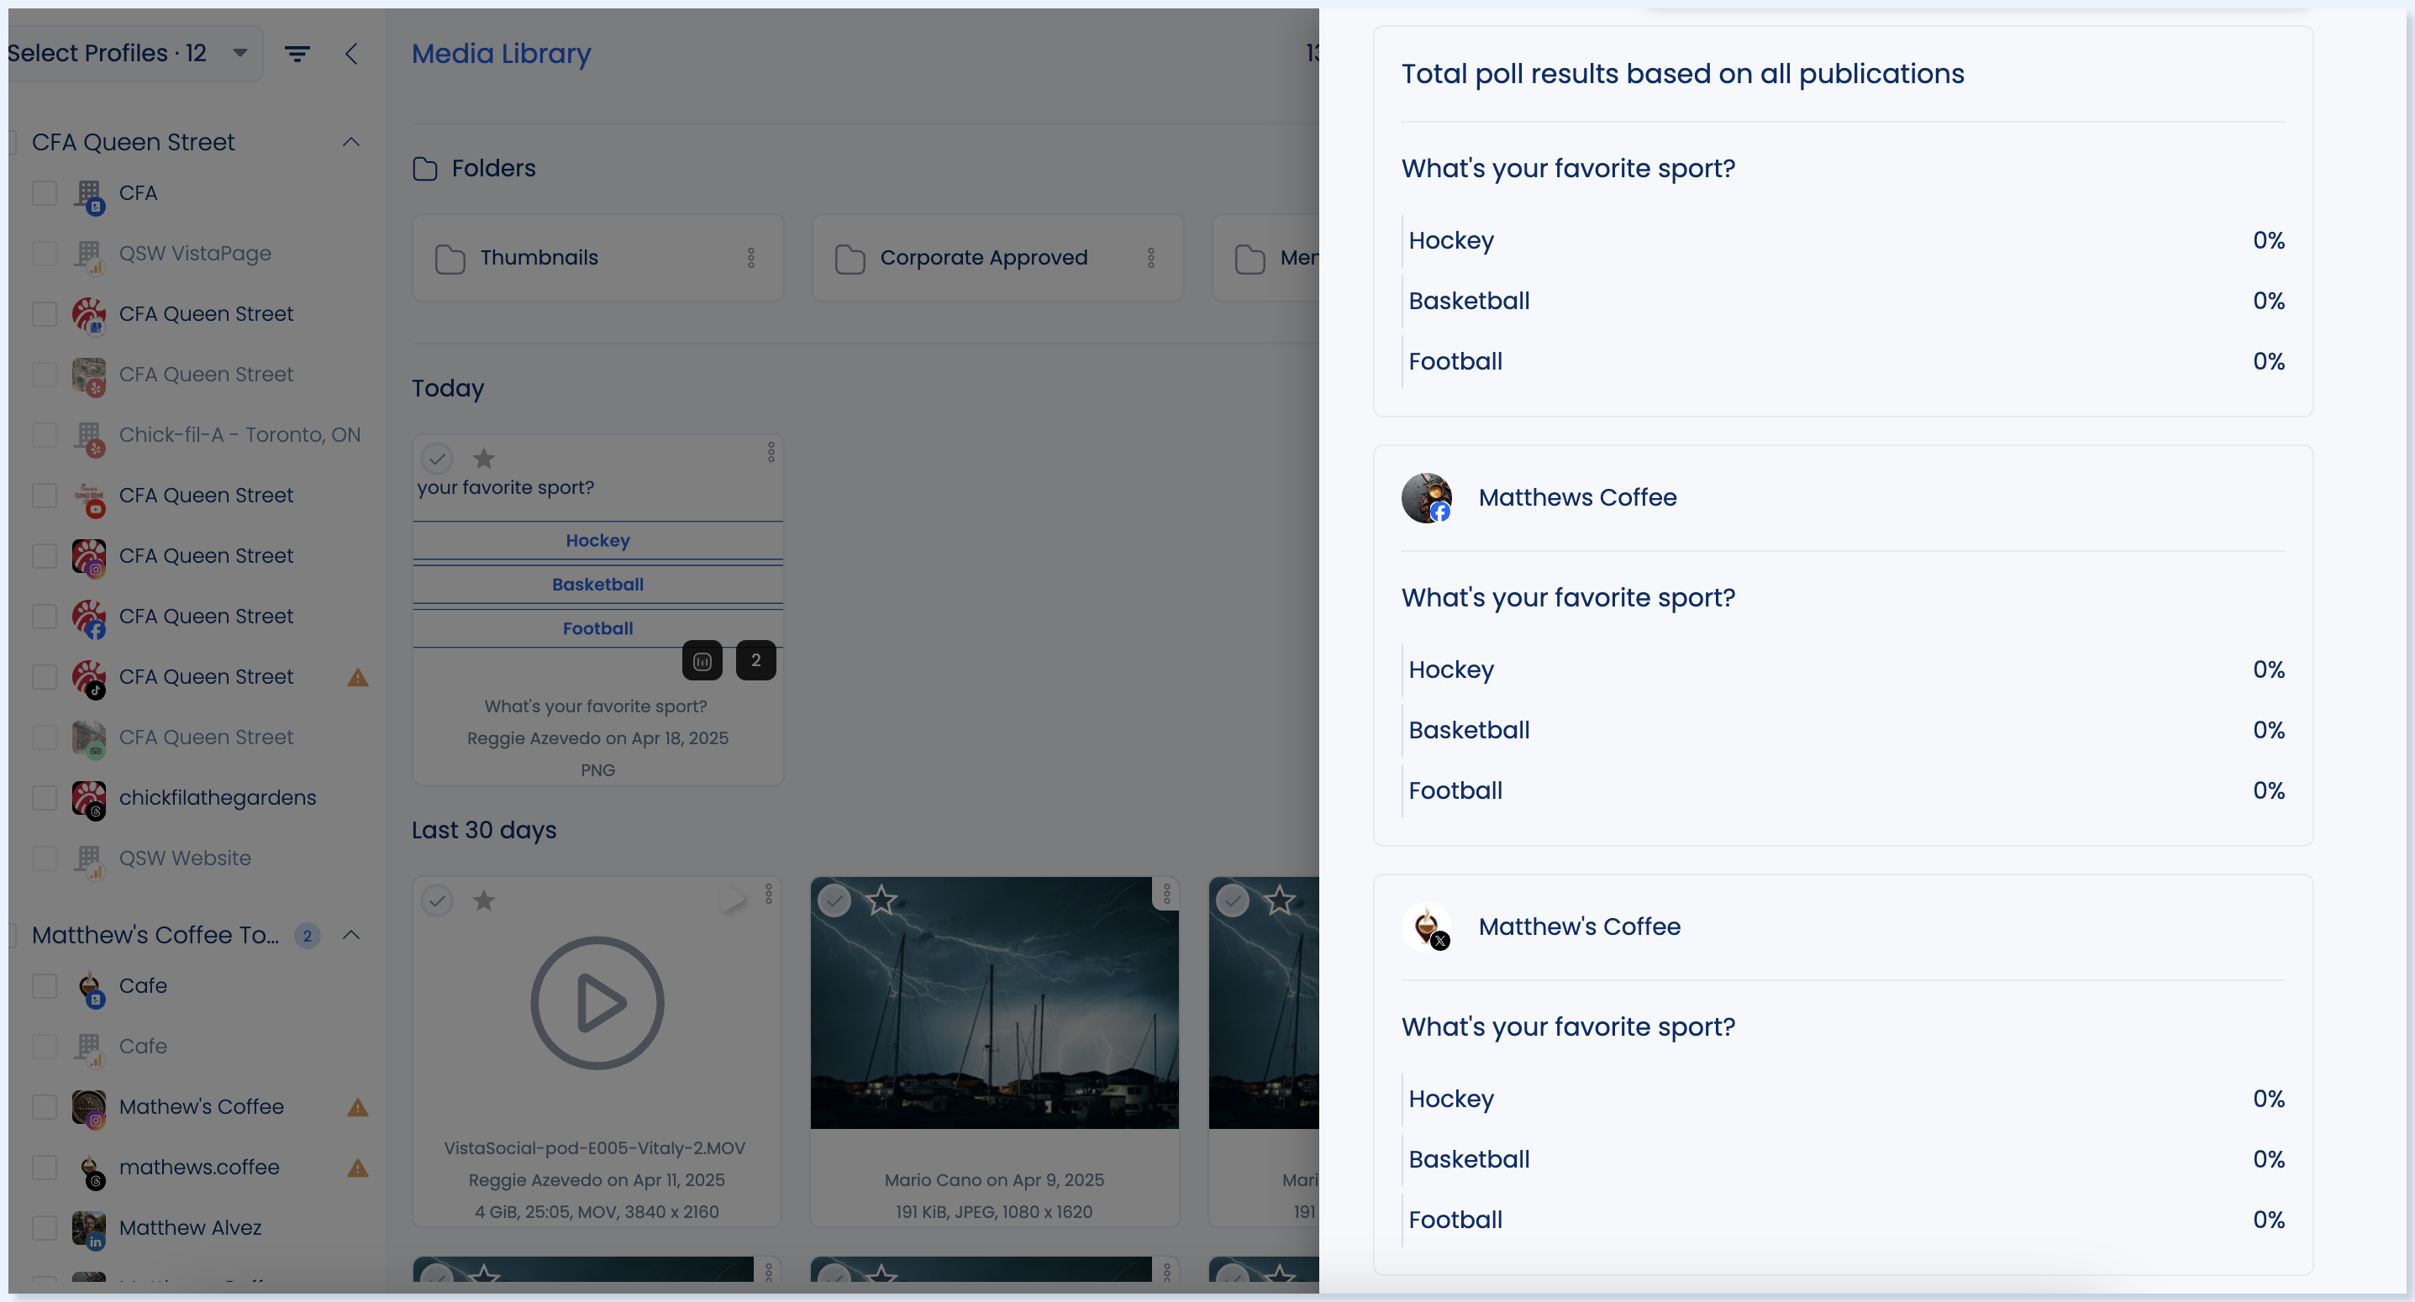Select the favorite sport poll media item
2415x1302 pixels.
437,459
